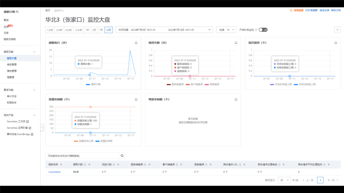This screenshot has width=344, height=193.
Task: Select the 1小时 time range tab
Action: 50,30
